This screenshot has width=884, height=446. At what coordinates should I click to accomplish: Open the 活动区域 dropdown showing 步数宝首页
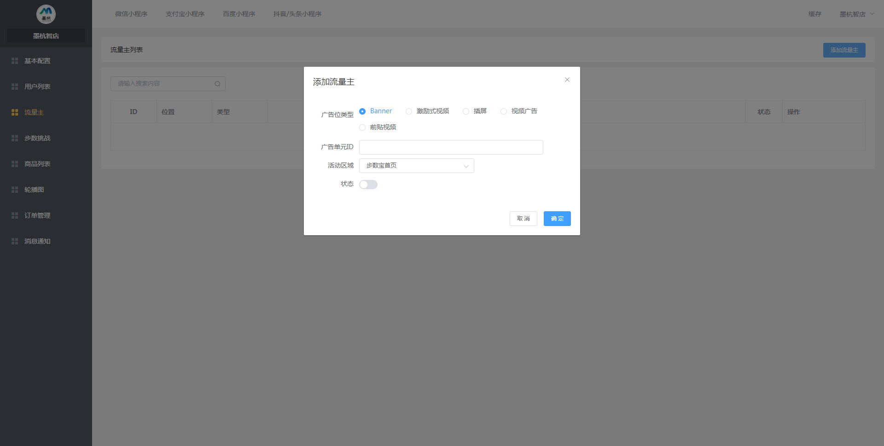click(x=417, y=166)
